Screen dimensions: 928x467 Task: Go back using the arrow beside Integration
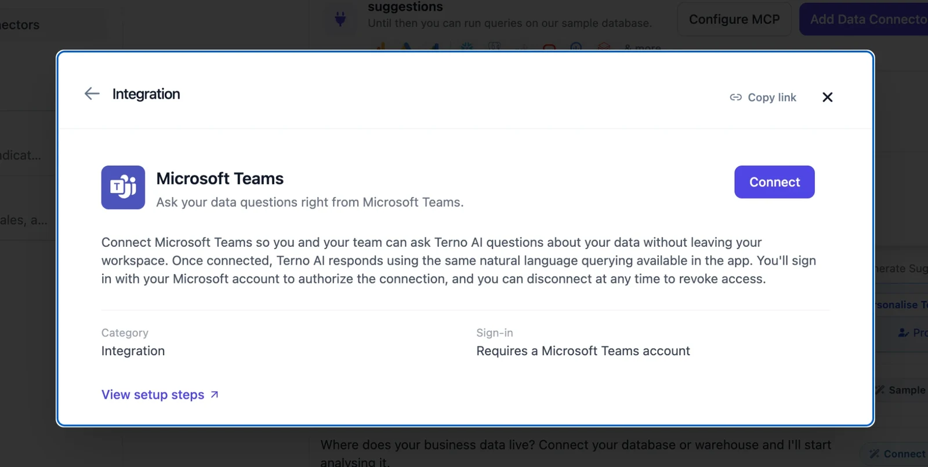(92, 94)
